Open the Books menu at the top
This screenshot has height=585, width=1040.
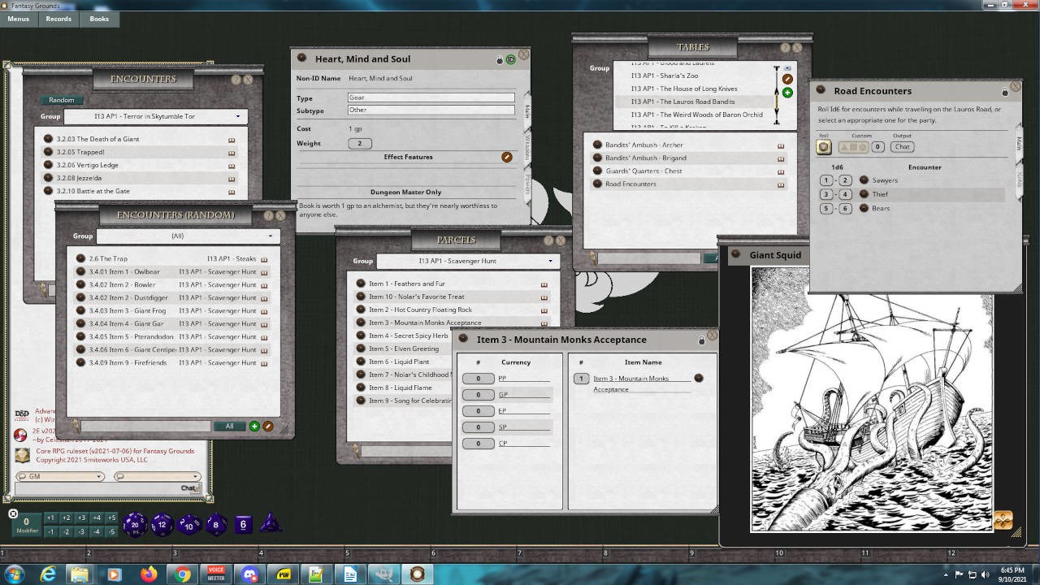point(99,19)
